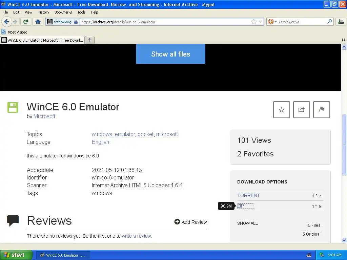Click the 101 Views text
347x260 pixels.
click(x=254, y=140)
